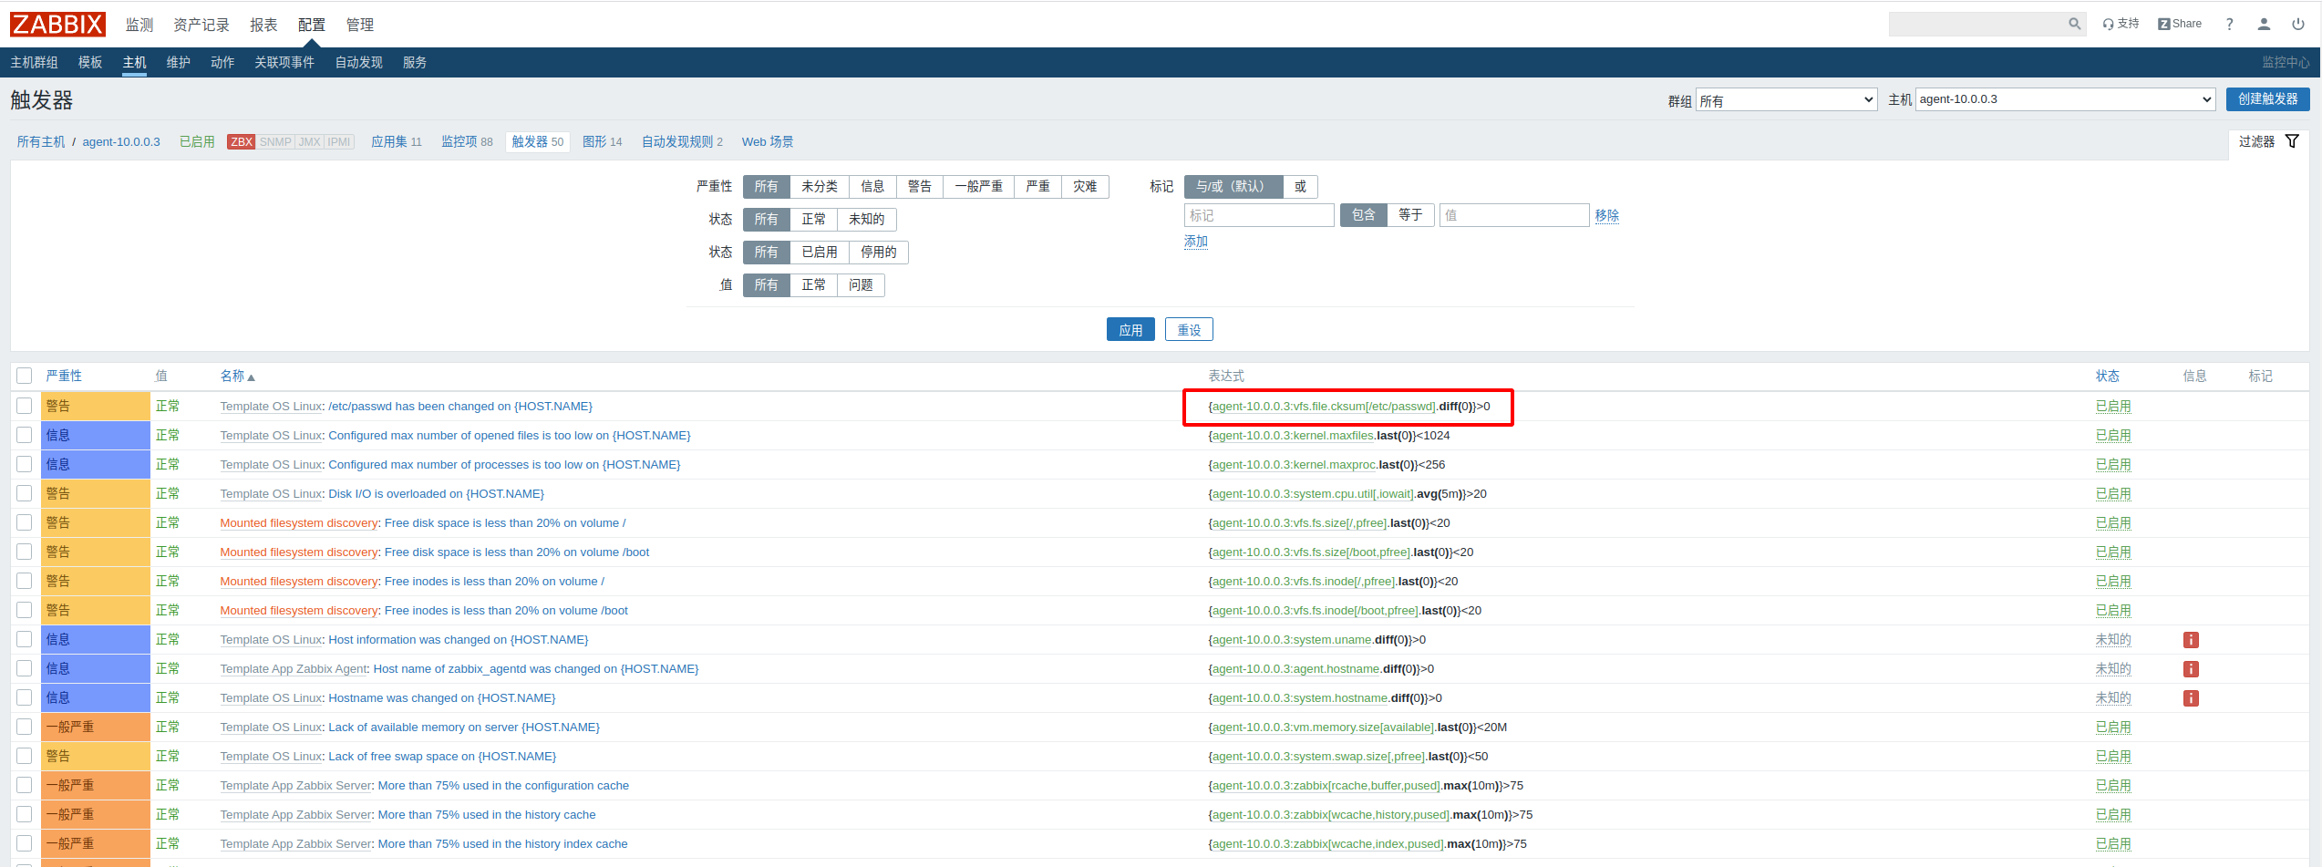Open trigger Lack of free swap space
This screenshot has height=867, width=2322.
442,757
